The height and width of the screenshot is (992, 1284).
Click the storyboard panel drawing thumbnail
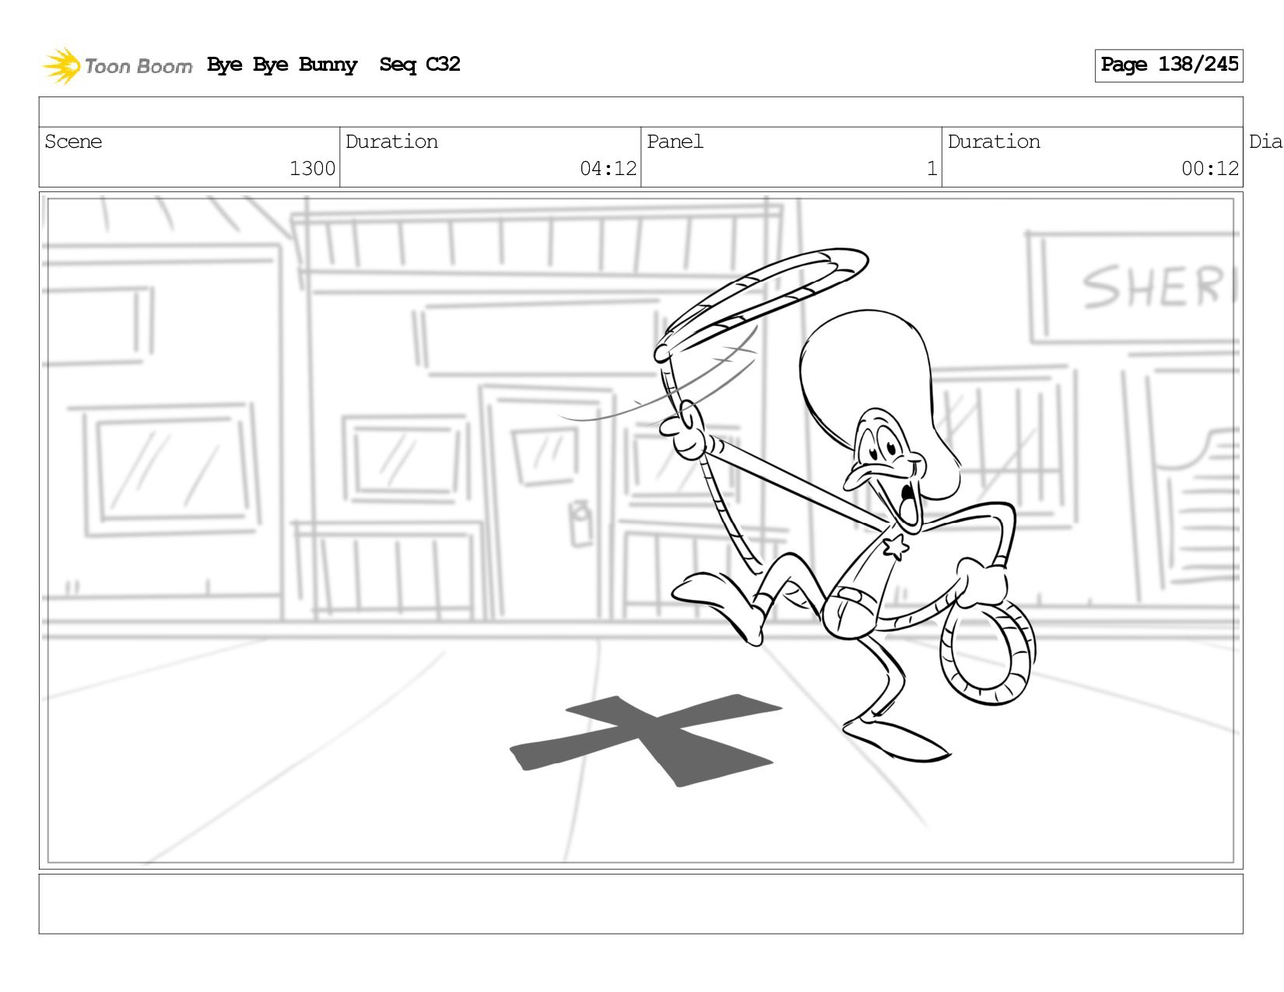click(640, 531)
